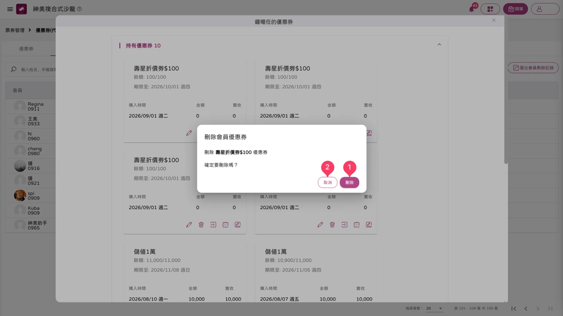The image size is (563, 316).
Task: Click the salon app logo icon
Action: point(22,9)
